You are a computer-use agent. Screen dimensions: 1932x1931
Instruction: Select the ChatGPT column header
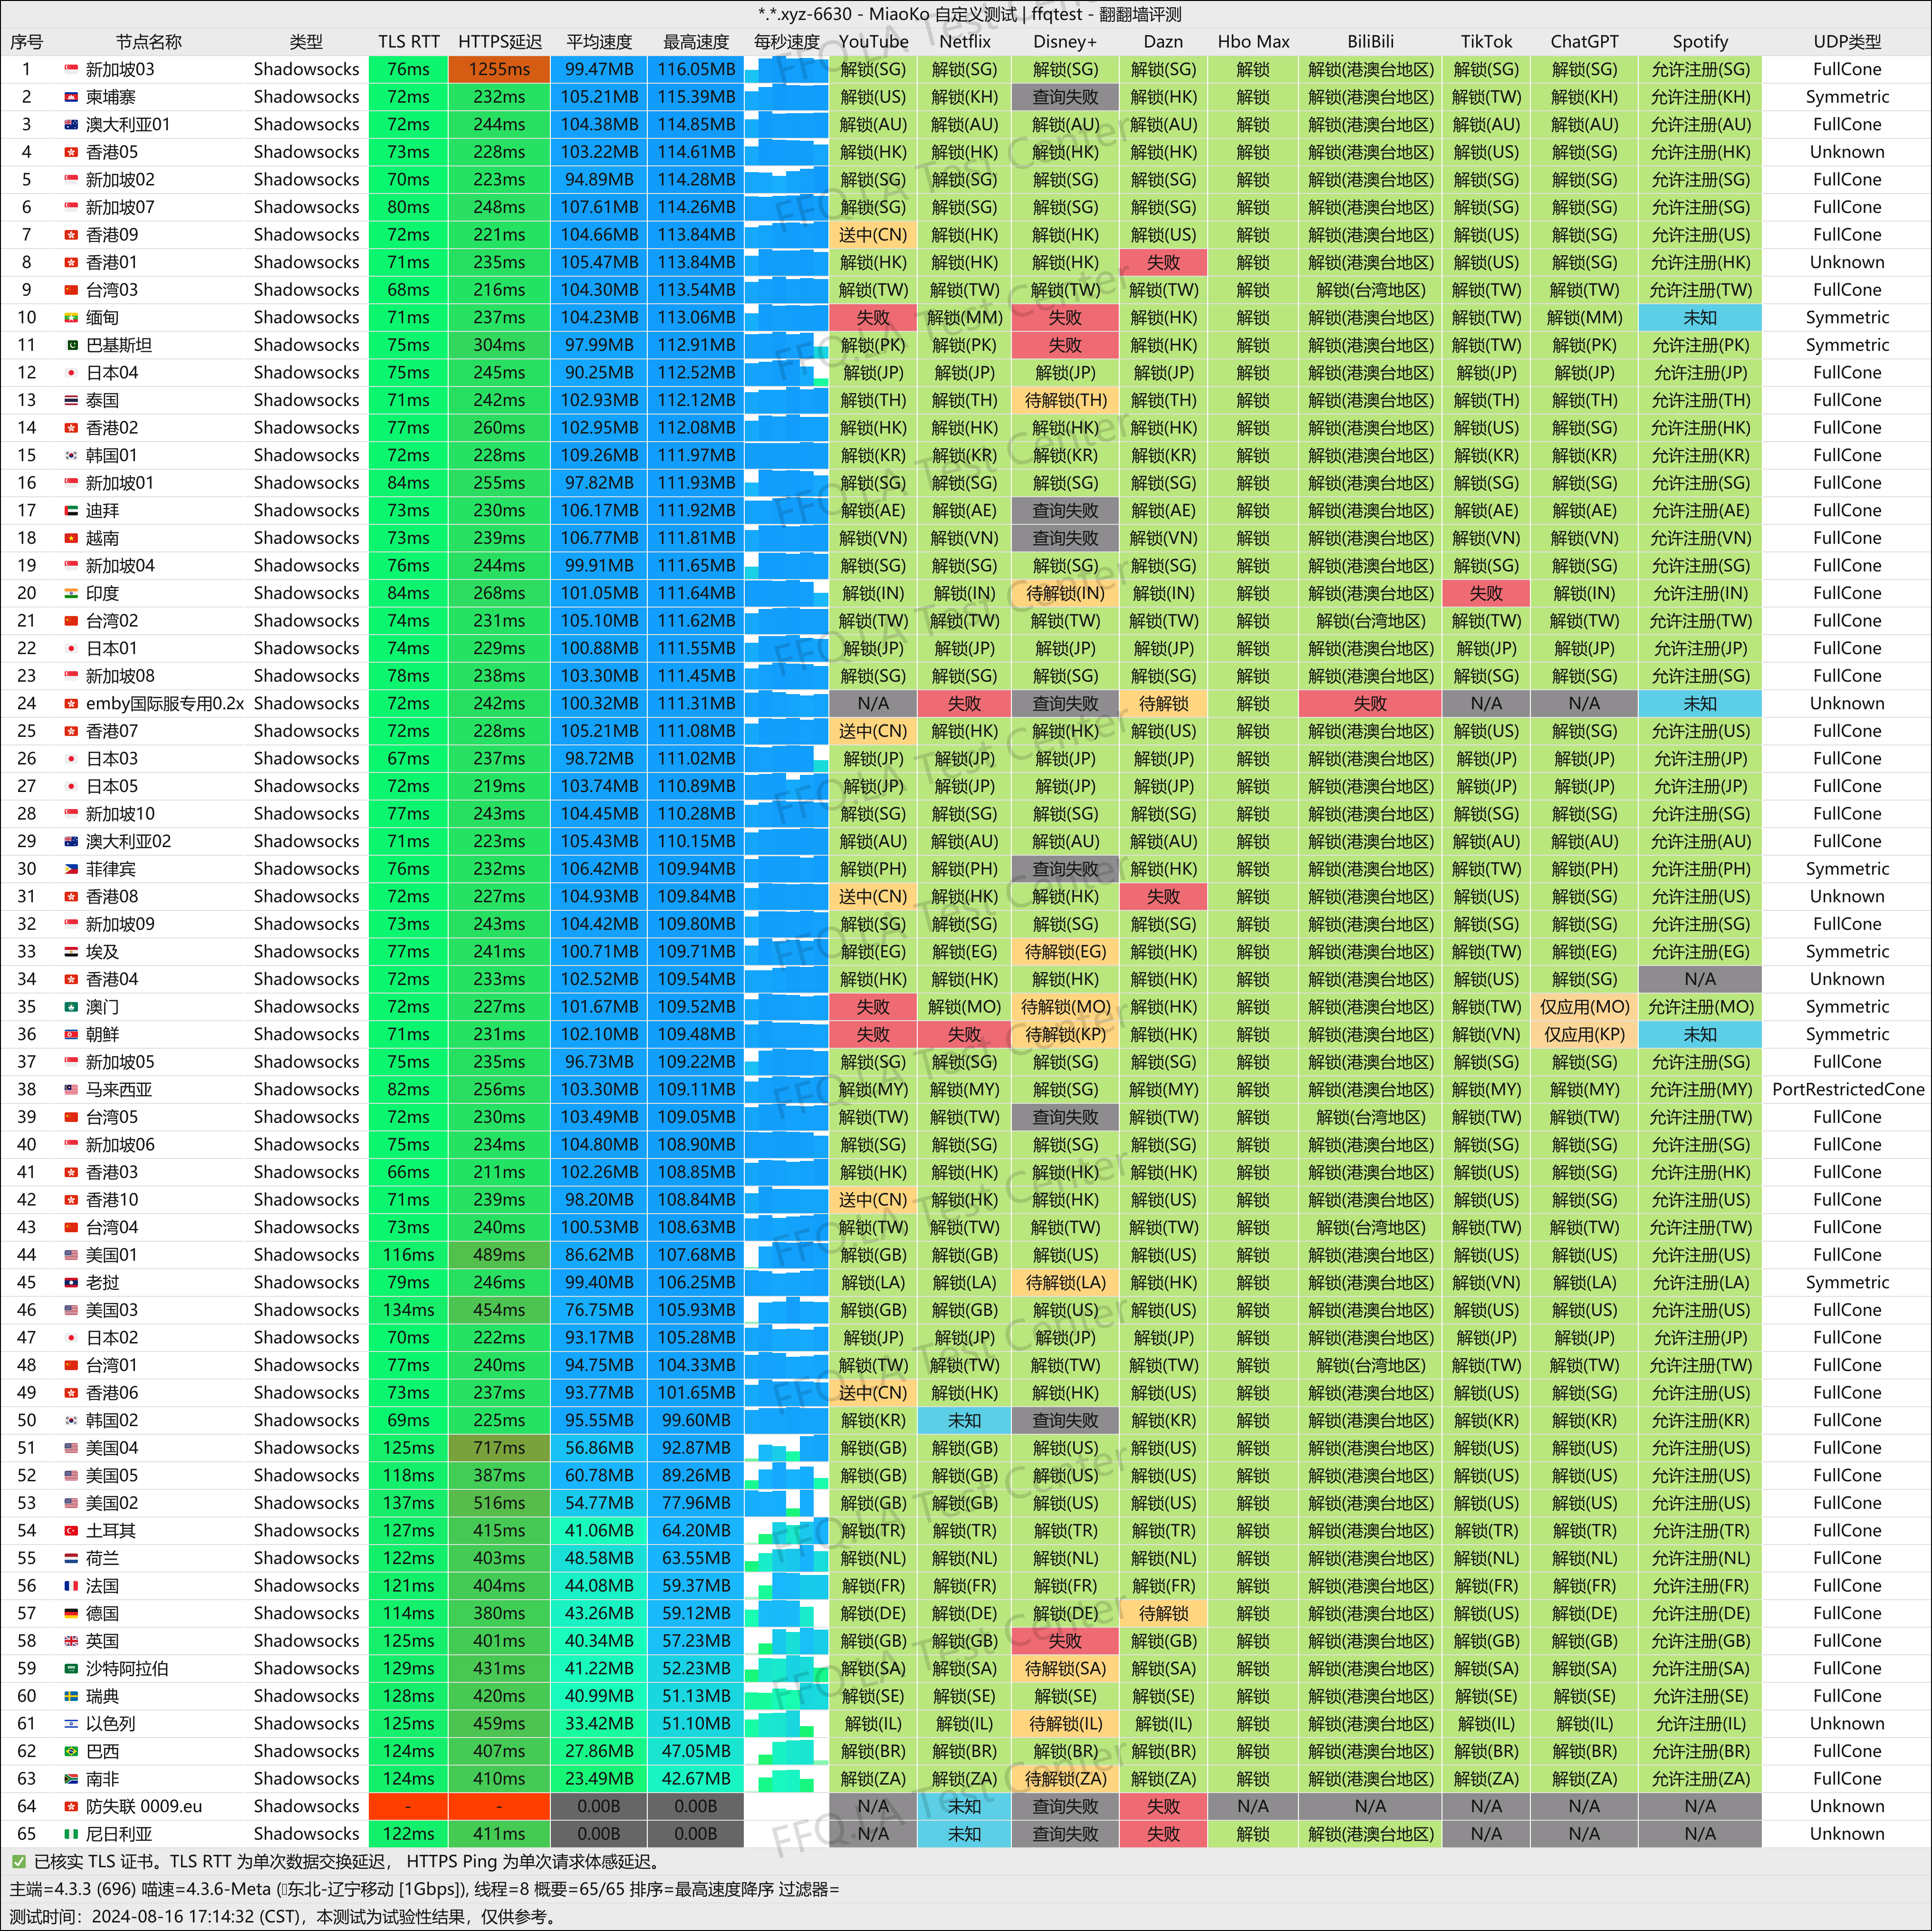1584,42
